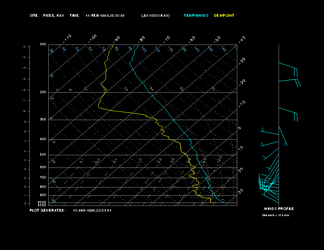Click the -10 temperature label on right axis
This screenshot has width=324, height=250.
(242, 104)
